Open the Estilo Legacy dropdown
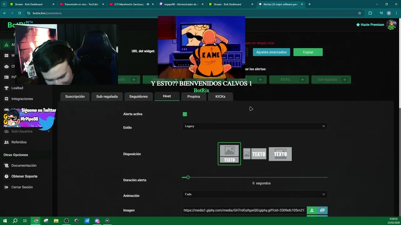The width and height of the screenshot is (401, 225). [x=255, y=126]
